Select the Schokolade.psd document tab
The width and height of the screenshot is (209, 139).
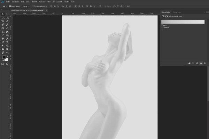(x=28, y=10)
